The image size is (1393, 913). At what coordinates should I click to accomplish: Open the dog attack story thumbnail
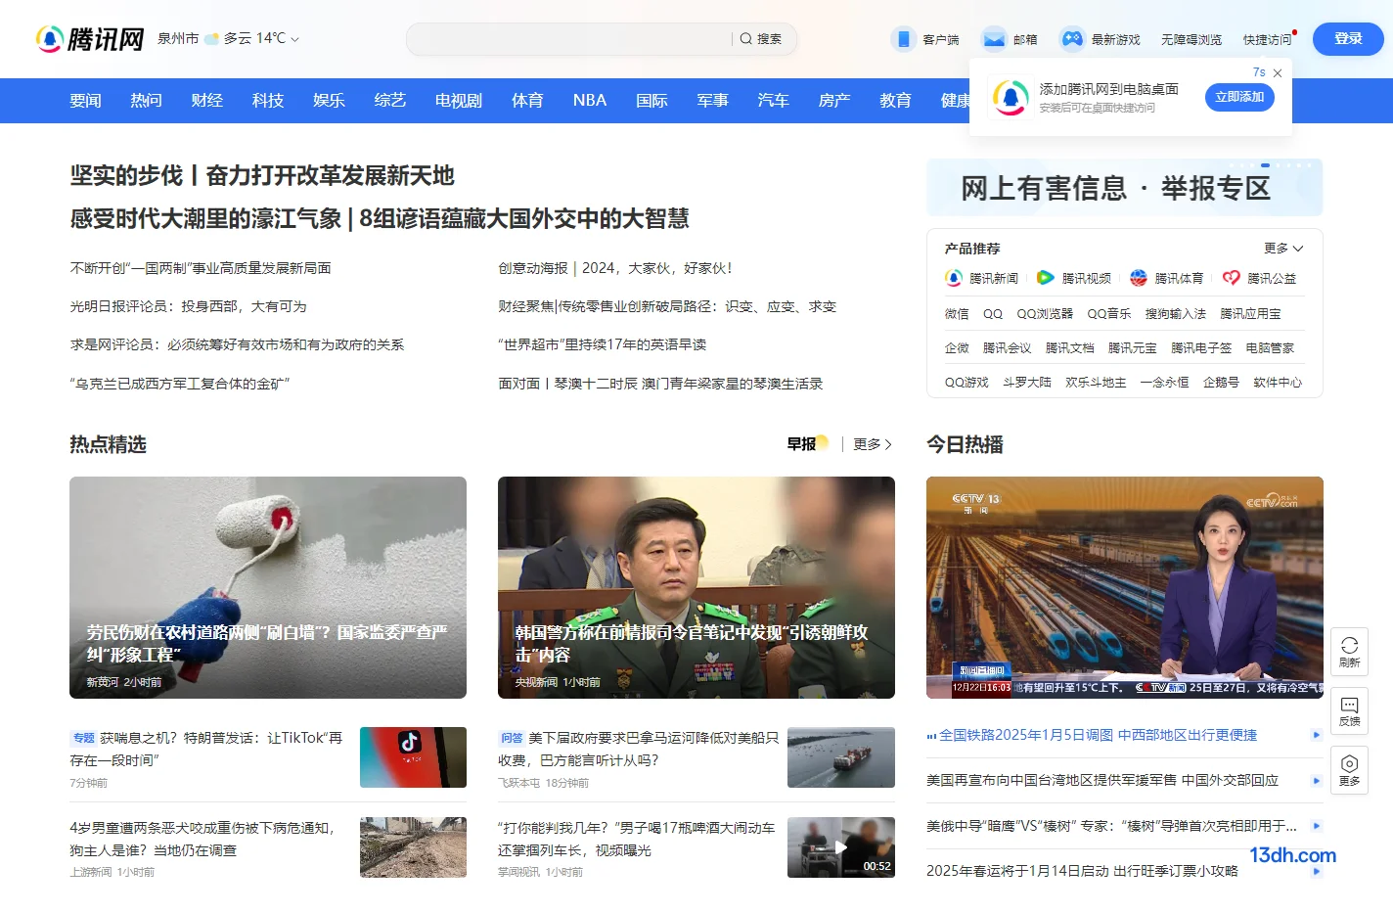[x=413, y=847]
